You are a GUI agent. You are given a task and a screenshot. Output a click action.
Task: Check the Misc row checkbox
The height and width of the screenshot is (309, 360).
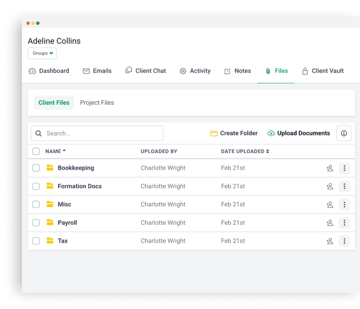[36, 204]
